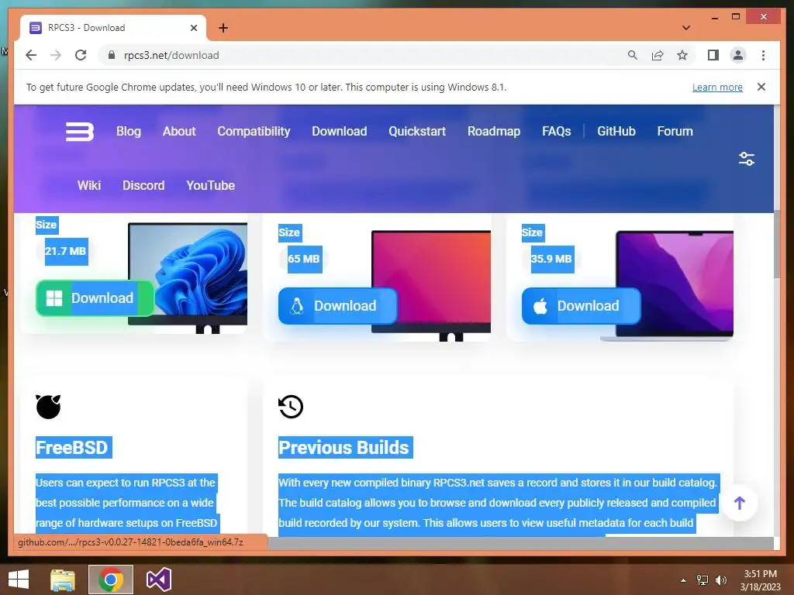The image size is (794, 595).
Task: Click the 35.9 MB size value
Action: point(552,259)
